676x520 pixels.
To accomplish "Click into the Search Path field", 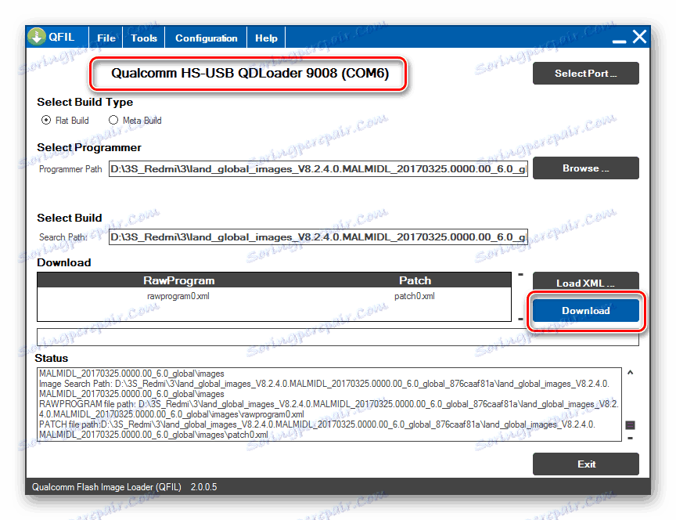I will coord(318,237).
